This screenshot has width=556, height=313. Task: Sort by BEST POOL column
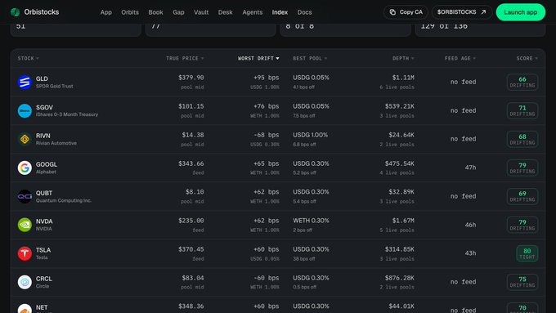[310, 58]
